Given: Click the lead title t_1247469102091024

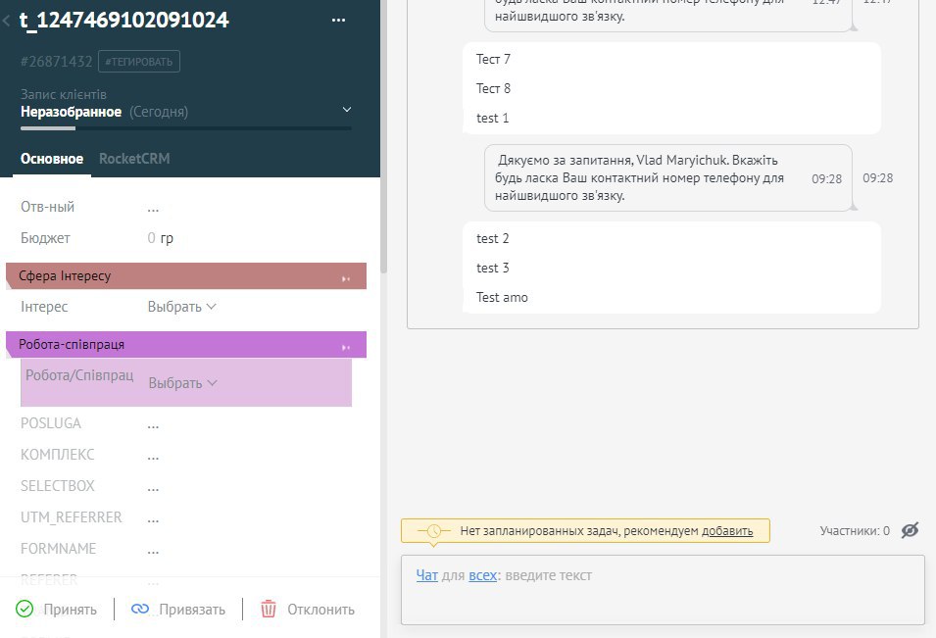Looking at the screenshot, I should pos(124,20).
